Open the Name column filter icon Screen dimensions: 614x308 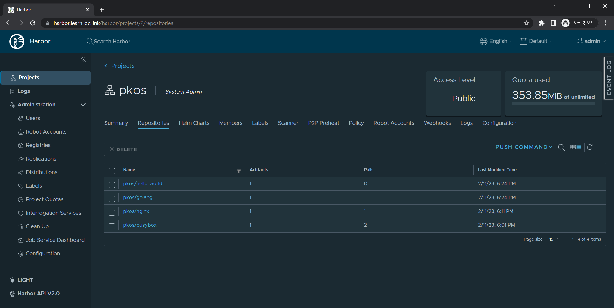point(239,171)
